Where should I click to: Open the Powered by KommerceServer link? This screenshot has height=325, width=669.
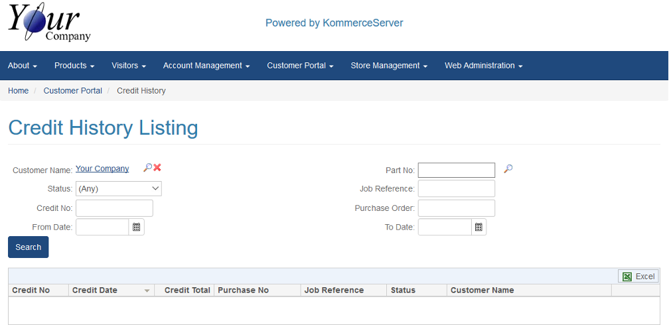click(x=334, y=23)
